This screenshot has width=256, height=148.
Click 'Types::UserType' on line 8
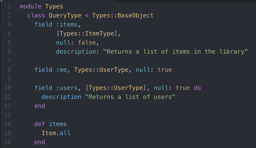pos(101,70)
